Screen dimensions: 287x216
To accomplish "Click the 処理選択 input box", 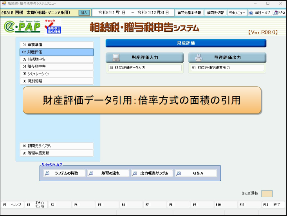I will coord(267,194).
